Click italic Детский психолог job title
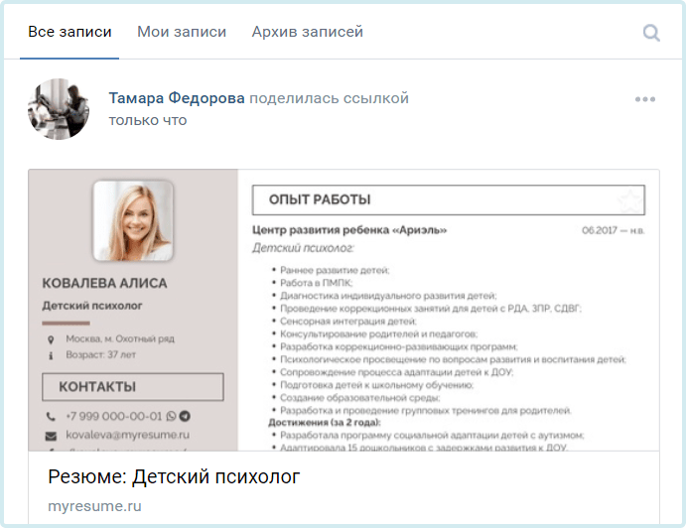 303,248
